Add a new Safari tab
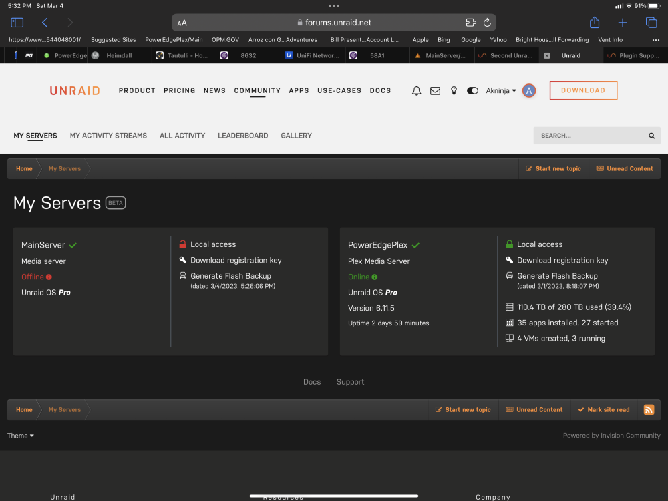The width and height of the screenshot is (668, 501). 623,23
